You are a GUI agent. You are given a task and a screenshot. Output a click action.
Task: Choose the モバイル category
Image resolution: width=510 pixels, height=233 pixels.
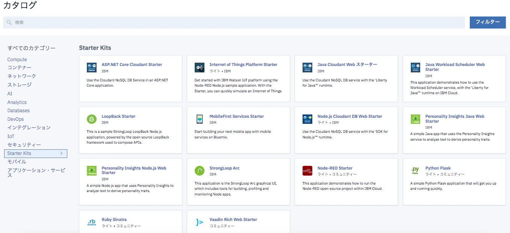click(x=17, y=162)
